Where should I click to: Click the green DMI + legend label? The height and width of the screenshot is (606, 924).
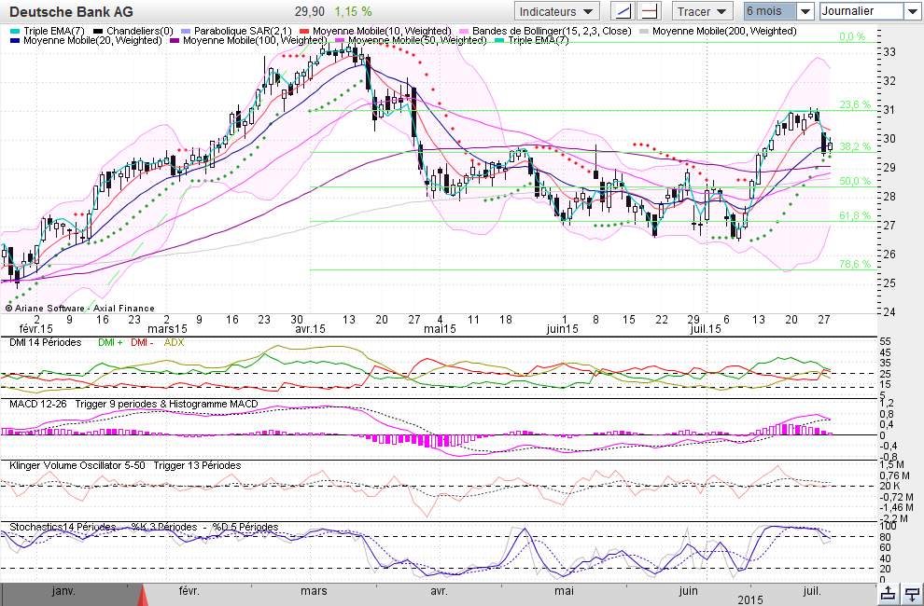[x=110, y=342]
